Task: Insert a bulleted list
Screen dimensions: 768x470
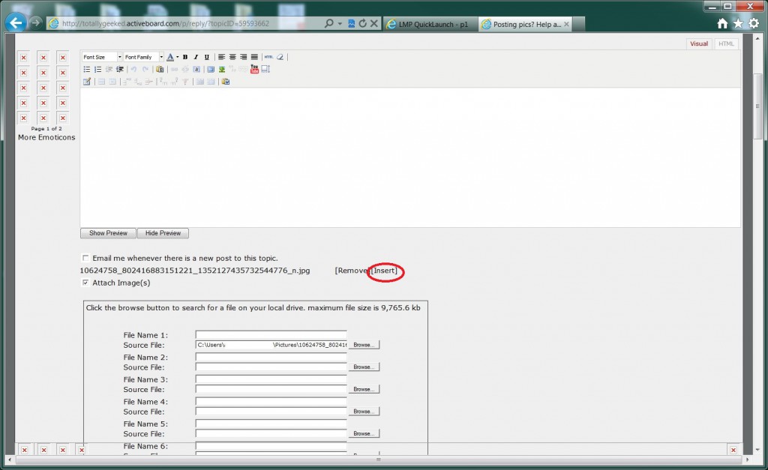Action: (87, 69)
